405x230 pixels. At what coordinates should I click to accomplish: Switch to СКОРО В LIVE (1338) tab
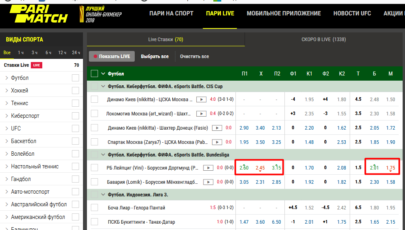point(324,40)
